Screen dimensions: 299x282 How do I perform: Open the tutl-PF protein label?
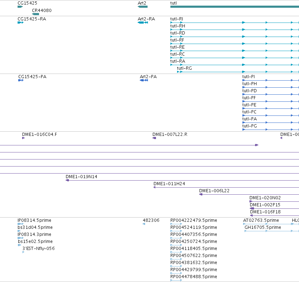pos(249,98)
